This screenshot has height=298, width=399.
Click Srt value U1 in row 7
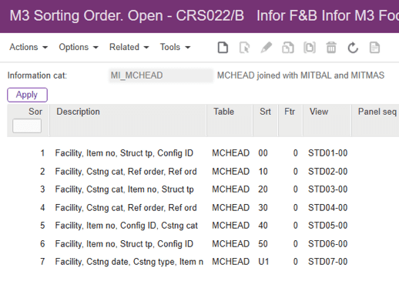[x=263, y=262]
